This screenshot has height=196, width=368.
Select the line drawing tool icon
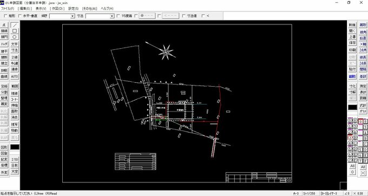pyautogui.click(x=15, y=25)
